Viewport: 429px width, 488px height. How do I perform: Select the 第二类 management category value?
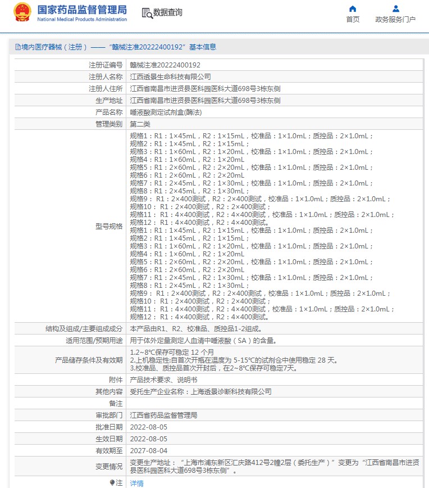coord(140,124)
